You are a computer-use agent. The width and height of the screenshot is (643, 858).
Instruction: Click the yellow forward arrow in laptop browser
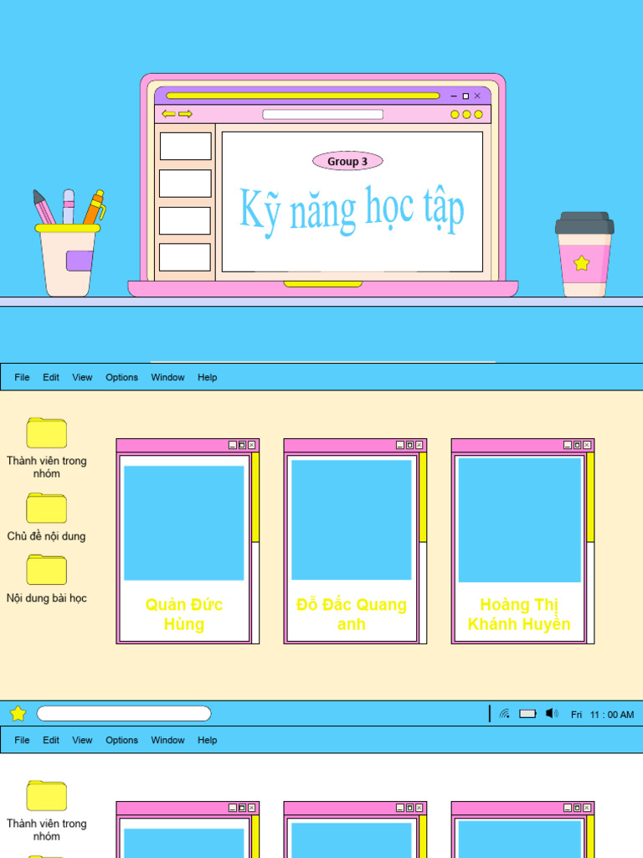tap(185, 114)
